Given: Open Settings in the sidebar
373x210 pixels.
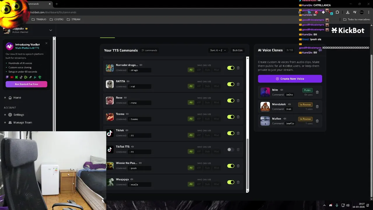Looking at the screenshot, I should 19,115.
